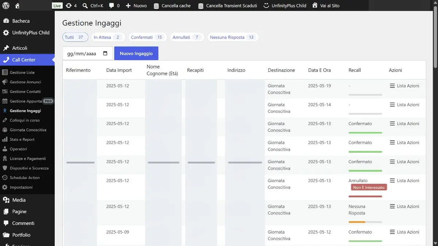
Task: Click the Data E Ora column header
Action: coord(319,70)
